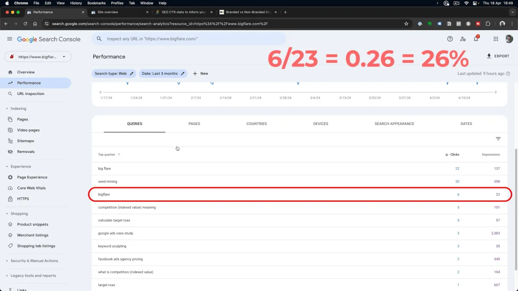The image size is (518, 291).
Task: Open URL inspection in sidebar
Action: pyautogui.click(x=36, y=94)
